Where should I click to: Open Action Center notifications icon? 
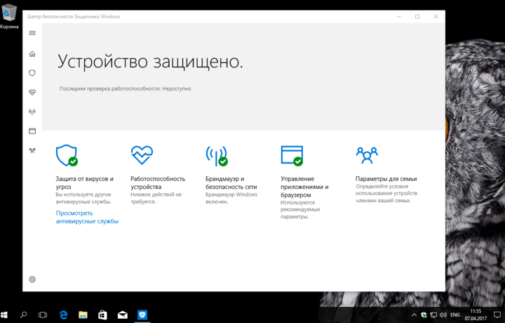497,315
